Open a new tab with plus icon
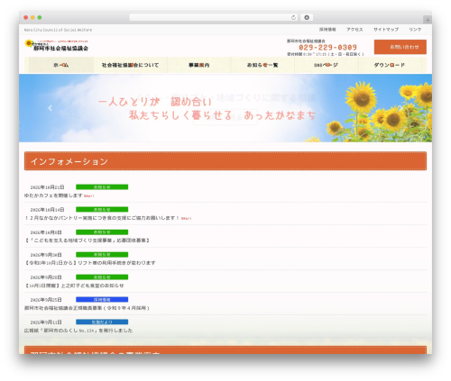This screenshot has height=381, width=451. 428,20
